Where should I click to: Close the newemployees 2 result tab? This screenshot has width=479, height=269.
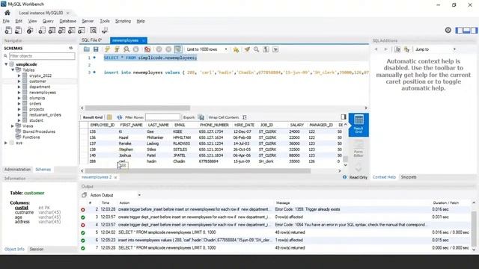click(x=115, y=178)
